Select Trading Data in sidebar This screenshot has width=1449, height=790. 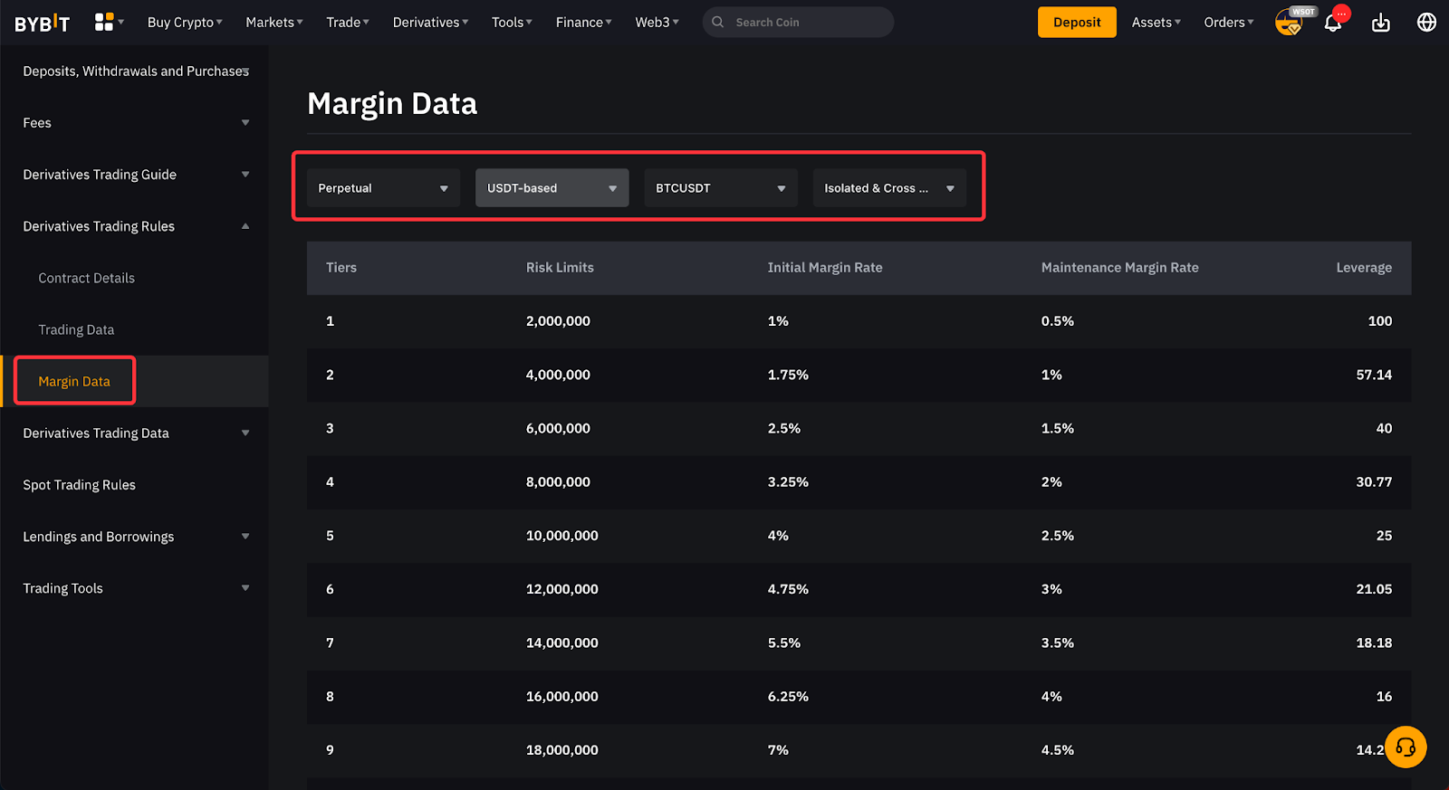pos(76,329)
